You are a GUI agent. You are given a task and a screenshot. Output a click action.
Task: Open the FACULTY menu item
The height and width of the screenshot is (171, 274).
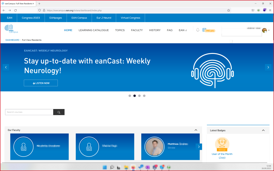pyautogui.click(x=137, y=30)
